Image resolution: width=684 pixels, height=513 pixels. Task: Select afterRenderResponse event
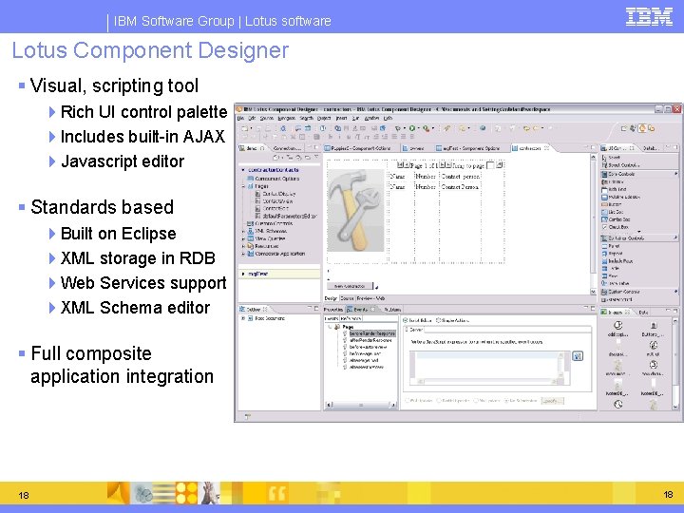370,340
